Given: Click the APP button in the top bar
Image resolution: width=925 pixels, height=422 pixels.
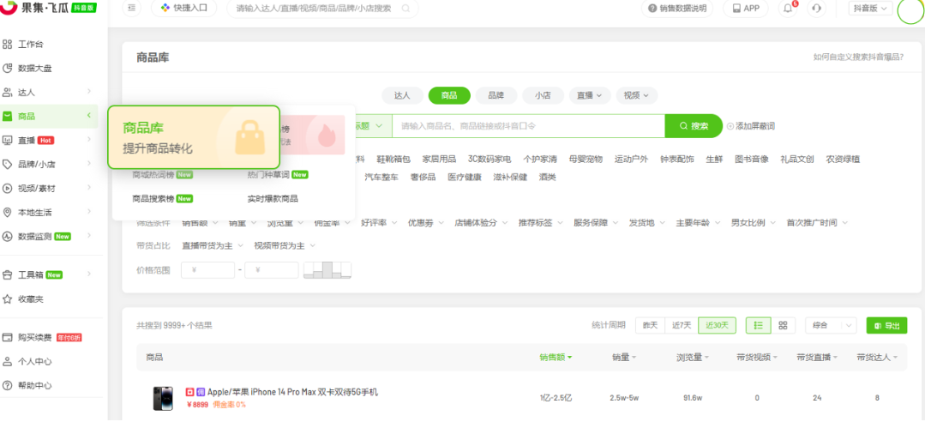Looking at the screenshot, I should 746,9.
